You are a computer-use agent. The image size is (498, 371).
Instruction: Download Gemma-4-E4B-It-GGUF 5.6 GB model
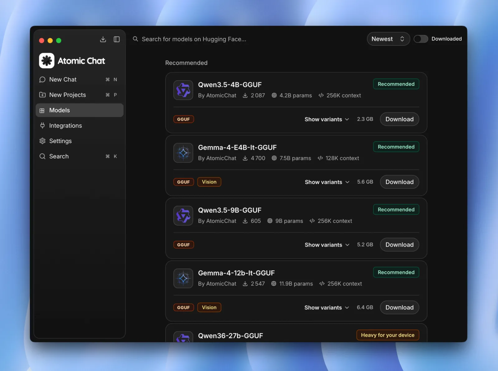tap(399, 182)
